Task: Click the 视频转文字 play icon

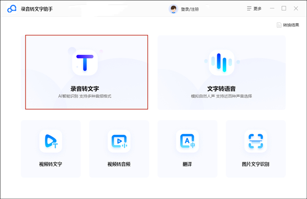Action: (x=51, y=141)
